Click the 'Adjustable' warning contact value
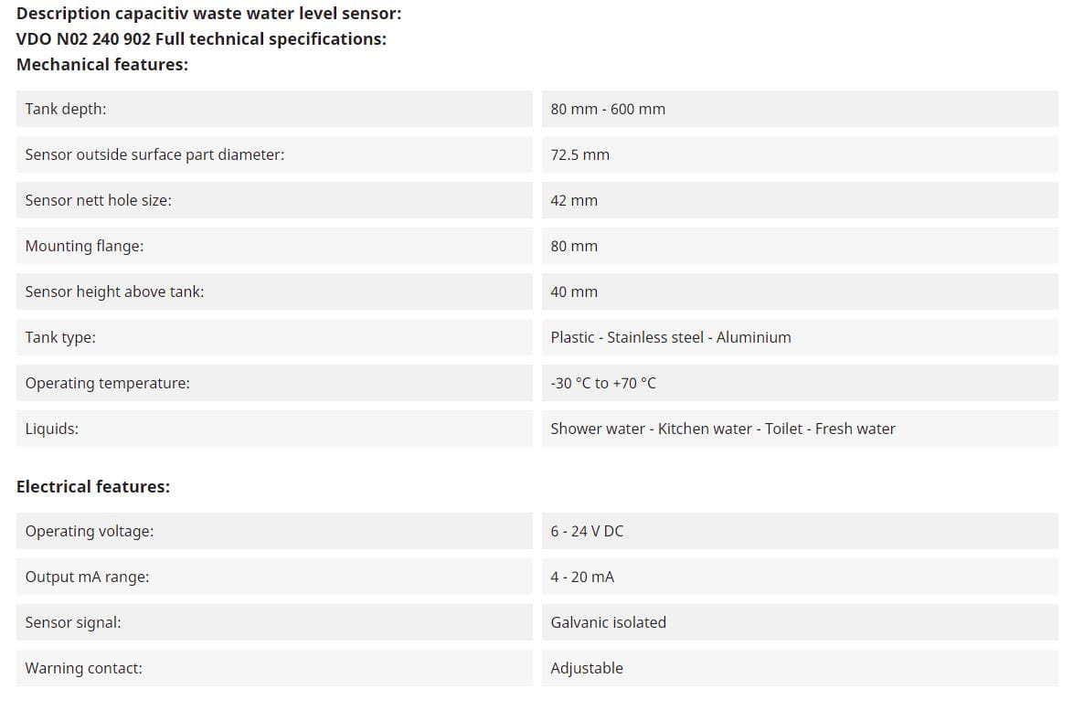 587,668
